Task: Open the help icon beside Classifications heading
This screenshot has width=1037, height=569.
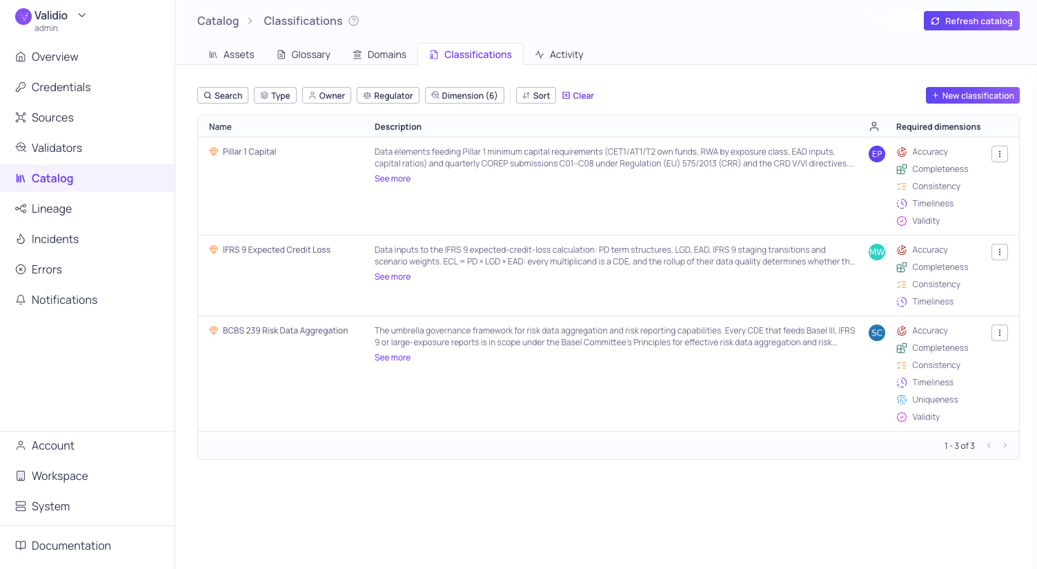Action: click(x=354, y=21)
